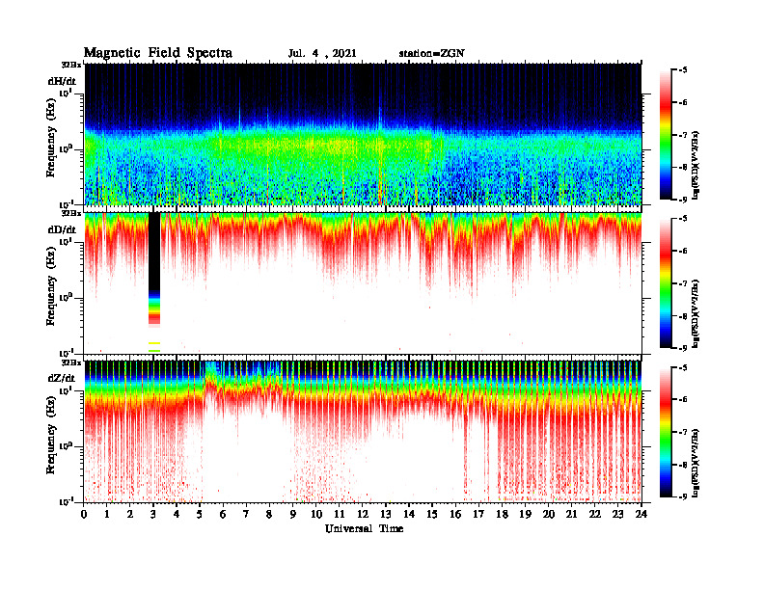Click the dZ/dt spectrogram plot area
Image resolution: width=764 pixels, height=590 pixels.
[x=363, y=431]
